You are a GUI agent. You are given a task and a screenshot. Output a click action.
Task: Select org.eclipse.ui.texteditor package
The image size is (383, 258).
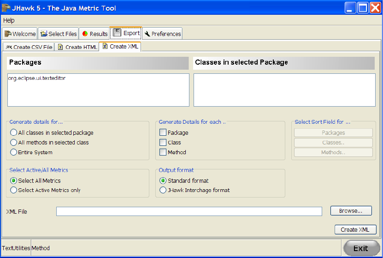(x=36, y=78)
